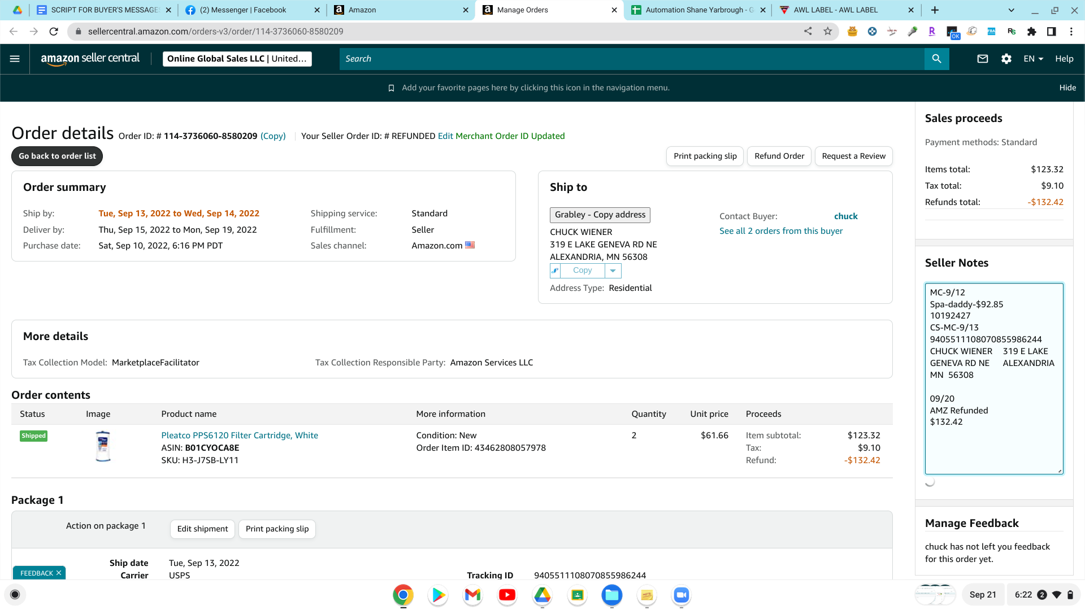Viewport: 1085px width, 610px height.
Task: Click the Seller Central search field
Action: [x=632, y=59]
